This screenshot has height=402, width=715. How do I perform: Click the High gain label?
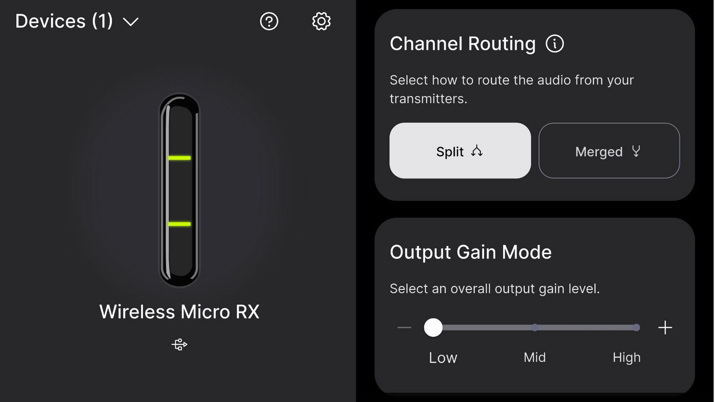[627, 357]
